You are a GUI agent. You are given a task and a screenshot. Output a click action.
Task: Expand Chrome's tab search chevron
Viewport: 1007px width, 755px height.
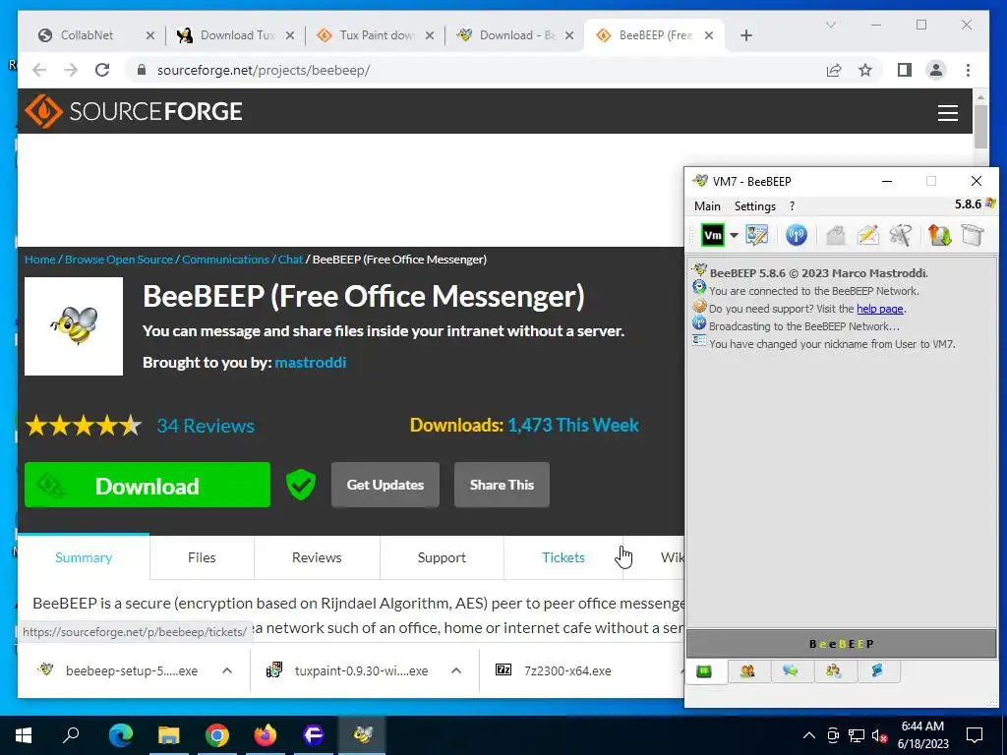coord(830,25)
